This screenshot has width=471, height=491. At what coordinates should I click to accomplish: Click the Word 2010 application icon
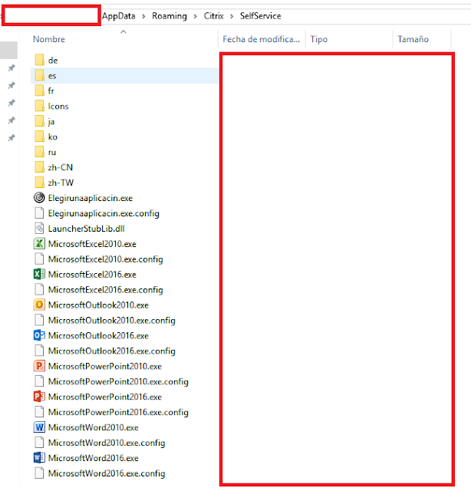[39, 427]
